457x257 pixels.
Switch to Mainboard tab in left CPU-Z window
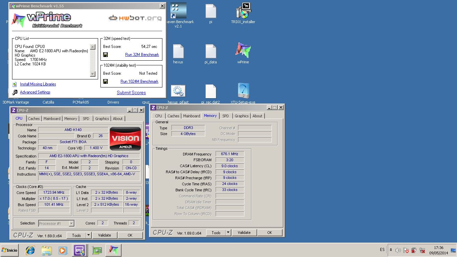pyautogui.click(x=52, y=119)
